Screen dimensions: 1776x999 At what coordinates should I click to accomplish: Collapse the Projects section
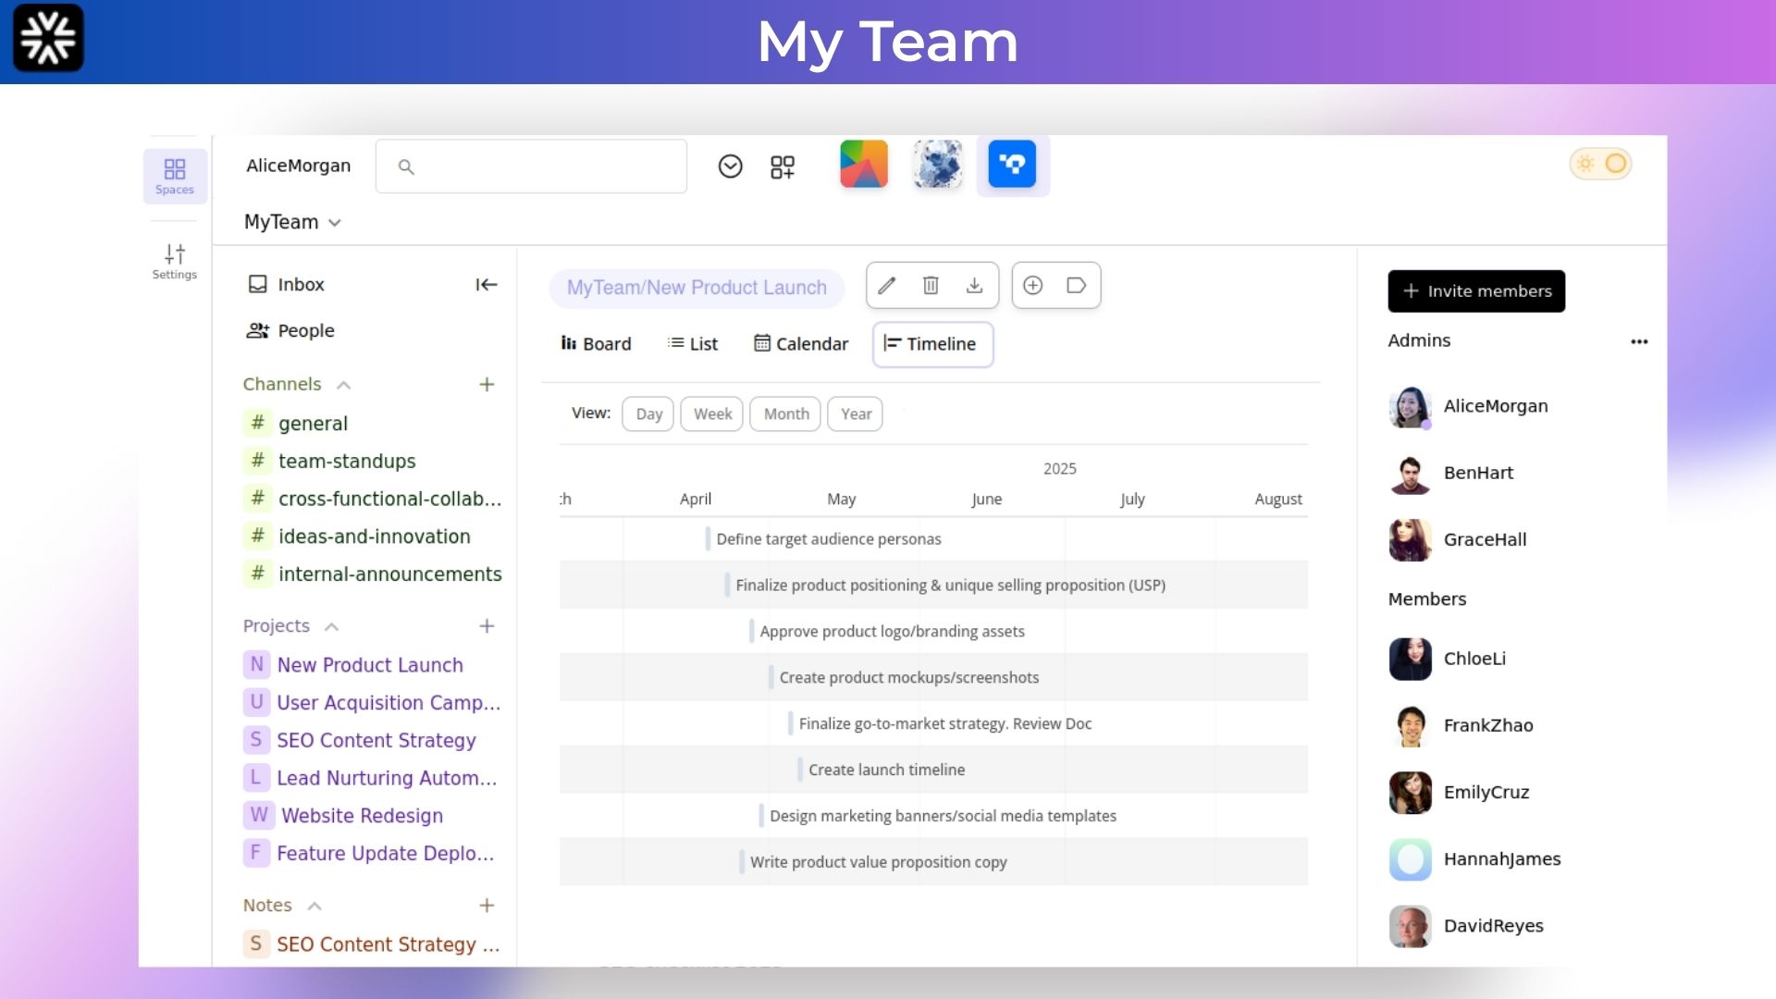(x=332, y=627)
